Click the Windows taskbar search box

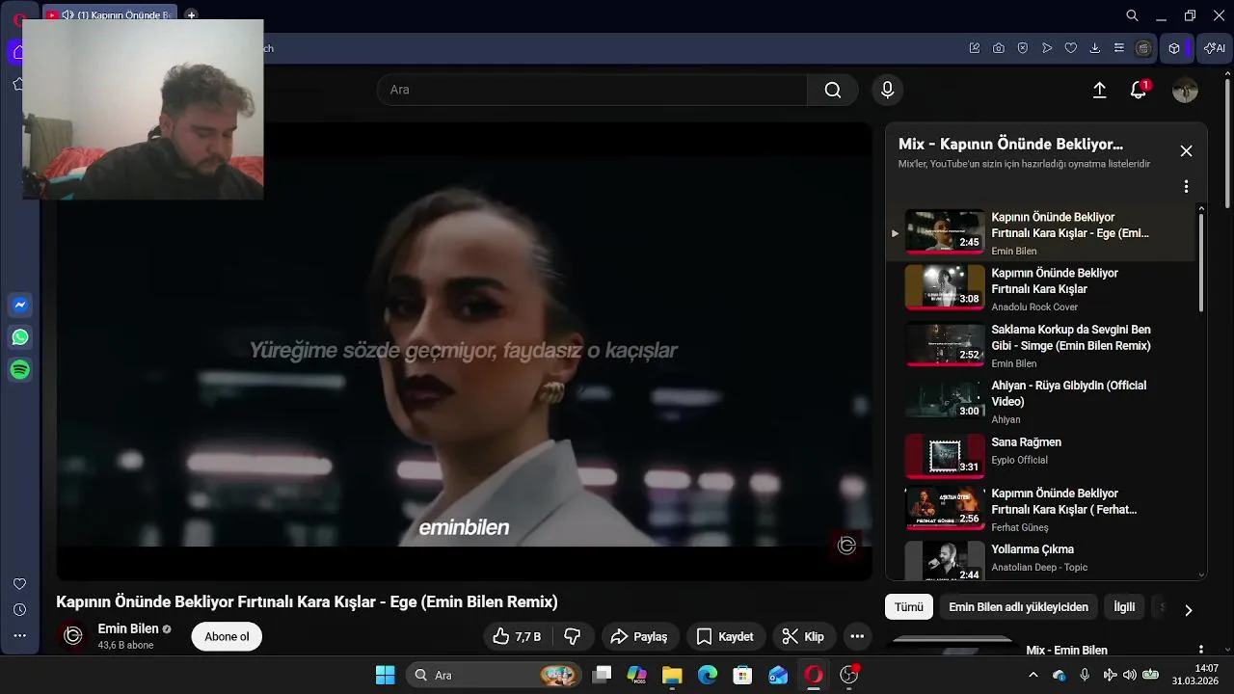[x=492, y=675]
